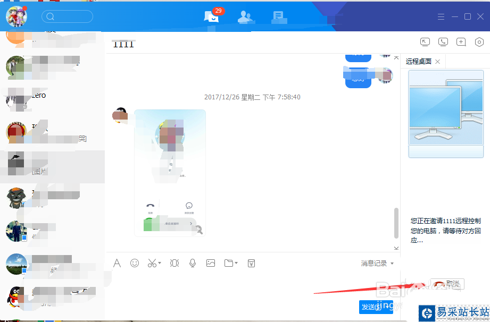
Task: Click the scissors screenshot tool
Action: pos(152,263)
